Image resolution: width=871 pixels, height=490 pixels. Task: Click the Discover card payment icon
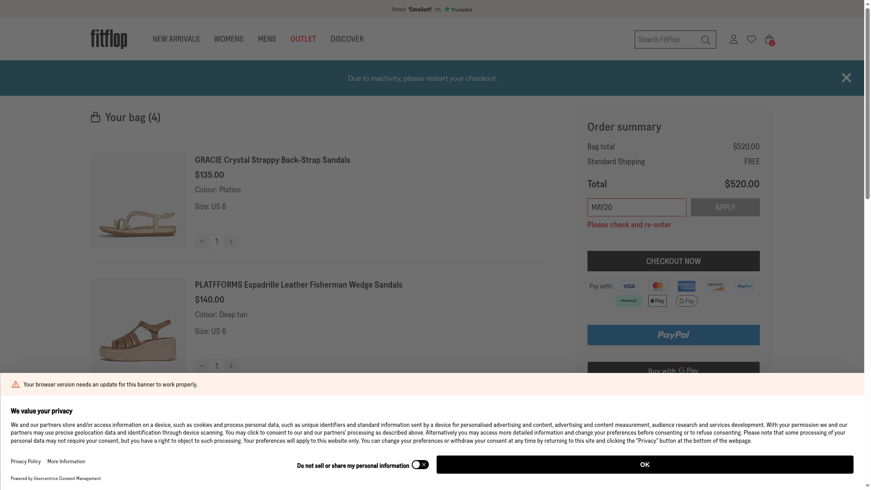[x=716, y=286]
